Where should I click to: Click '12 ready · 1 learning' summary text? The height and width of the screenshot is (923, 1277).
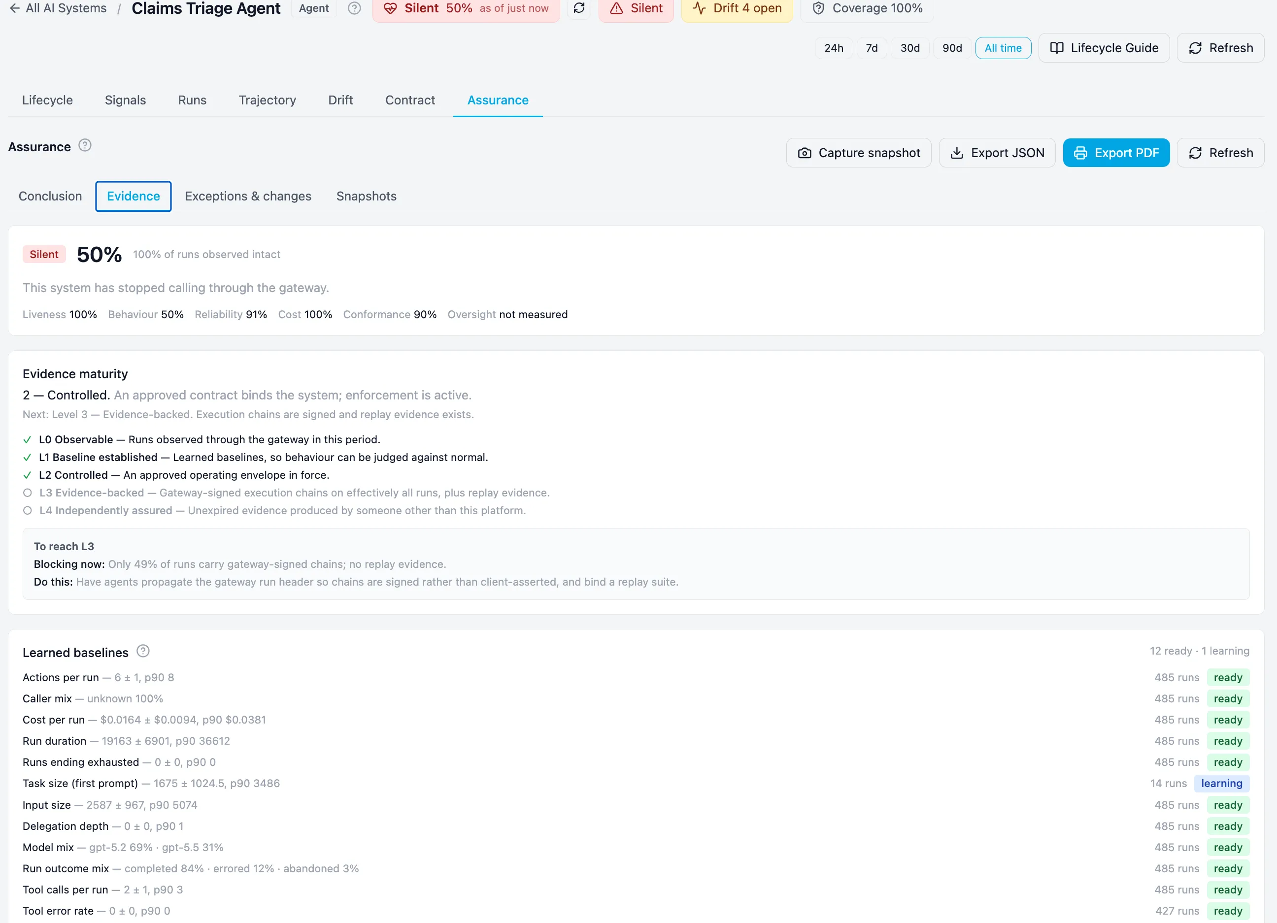[x=1199, y=651]
